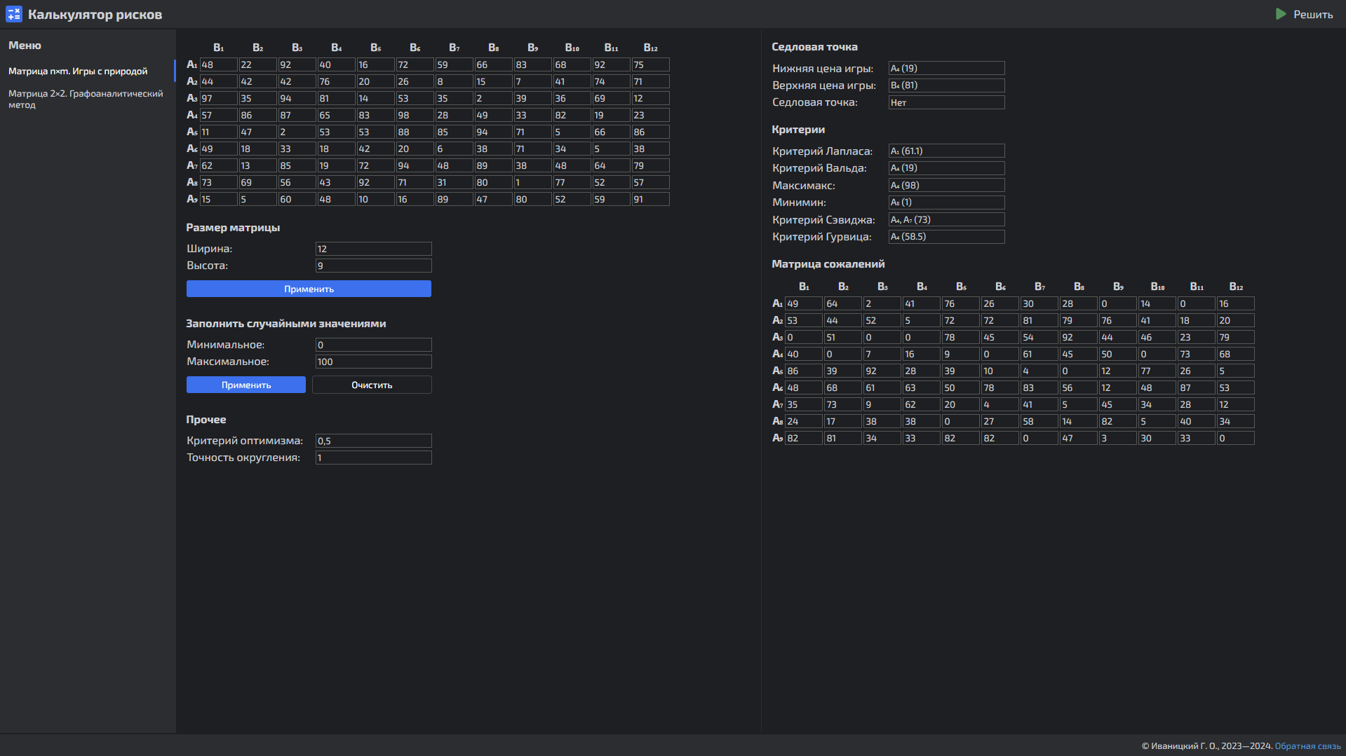Click the Критерий Сэвиджа result field
This screenshot has width=1346, height=756.
pos(946,219)
